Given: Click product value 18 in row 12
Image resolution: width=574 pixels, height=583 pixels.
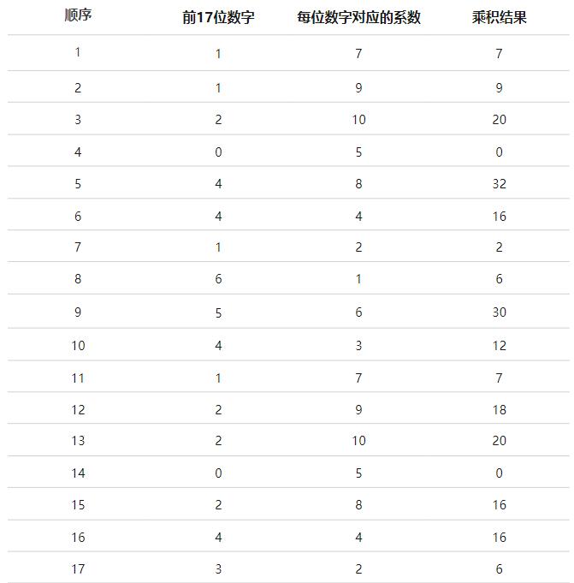Looking at the screenshot, I should (499, 410).
